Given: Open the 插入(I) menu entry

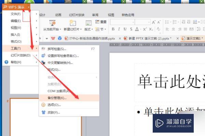Looking at the screenshot, I should [20, 35].
